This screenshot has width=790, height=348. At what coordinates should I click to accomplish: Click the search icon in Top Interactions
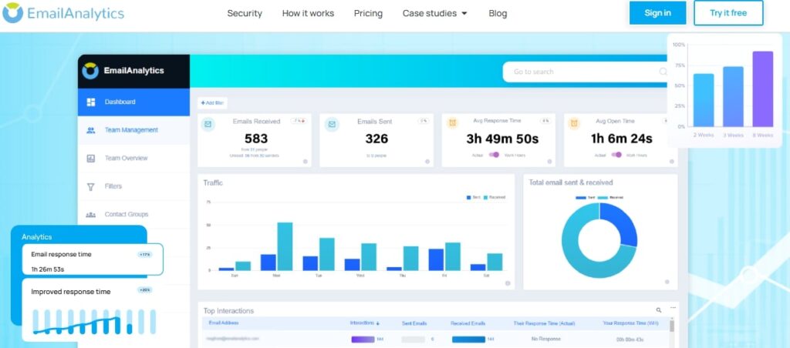(x=659, y=310)
